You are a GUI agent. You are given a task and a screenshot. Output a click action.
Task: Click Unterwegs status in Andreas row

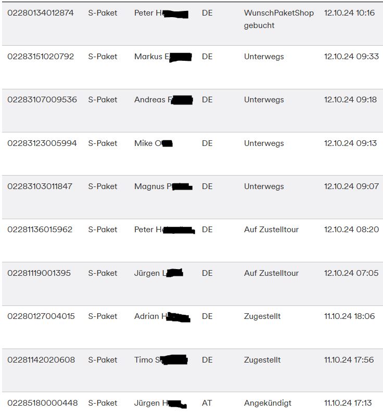(264, 100)
